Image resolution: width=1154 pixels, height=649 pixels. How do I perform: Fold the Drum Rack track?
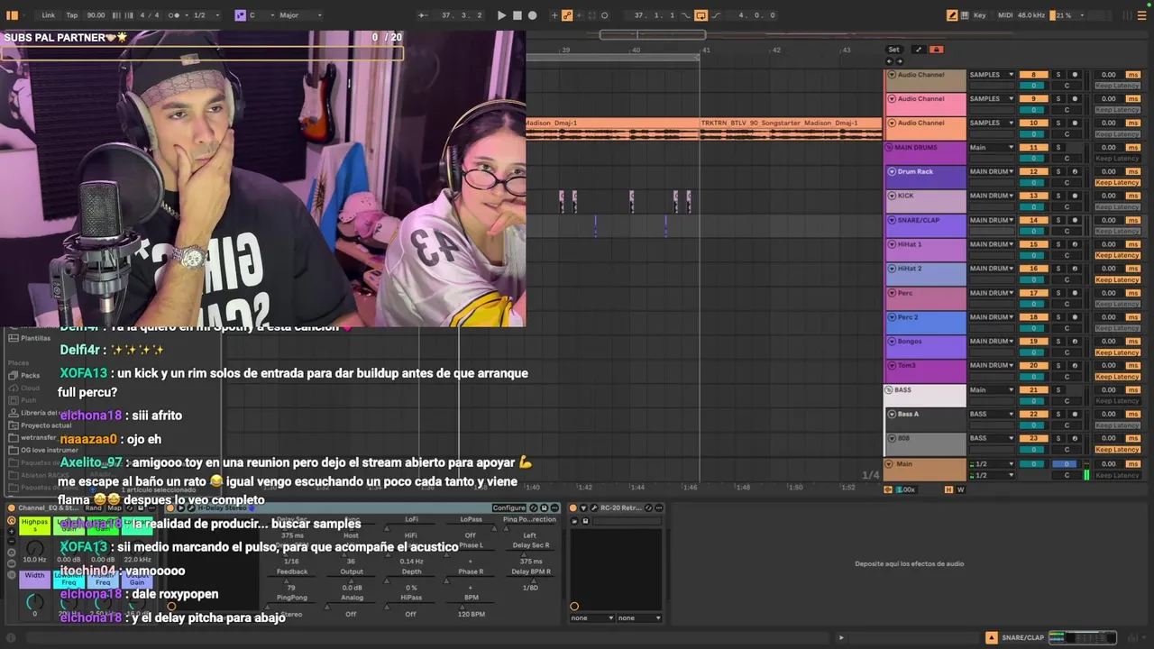892,171
